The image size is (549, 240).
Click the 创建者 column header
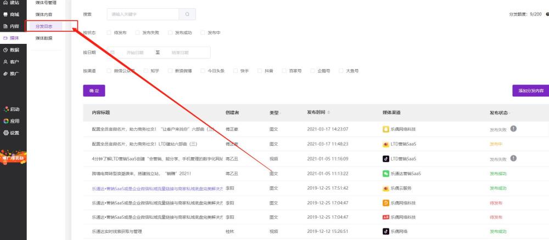coord(232,112)
